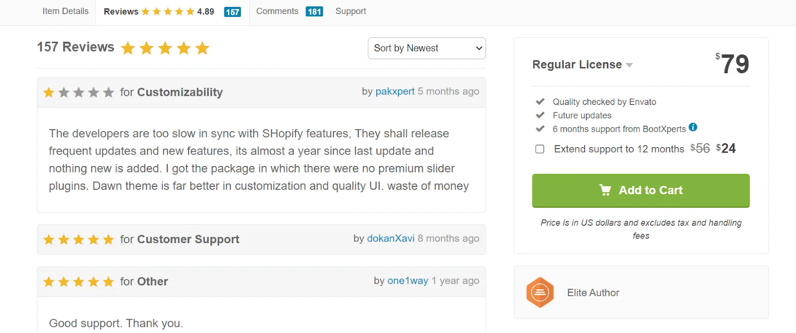Click the '1 year ago' timestamp
This screenshot has height=333, width=796.
click(455, 281)
